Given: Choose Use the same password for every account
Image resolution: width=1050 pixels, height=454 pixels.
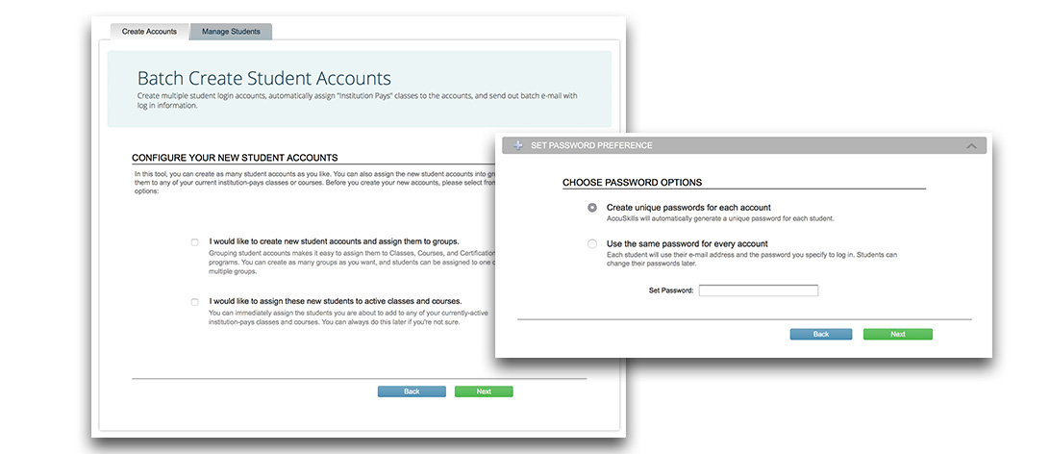Looking at the screenshot, I should [592, 244].
